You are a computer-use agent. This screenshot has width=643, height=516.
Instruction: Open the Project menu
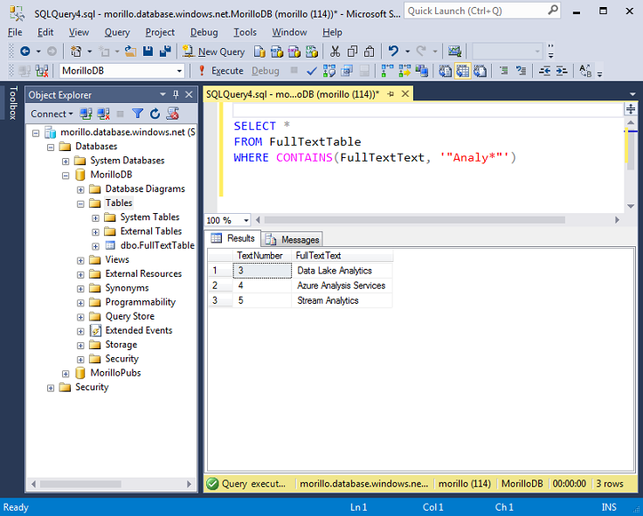(x=160, y=32)
